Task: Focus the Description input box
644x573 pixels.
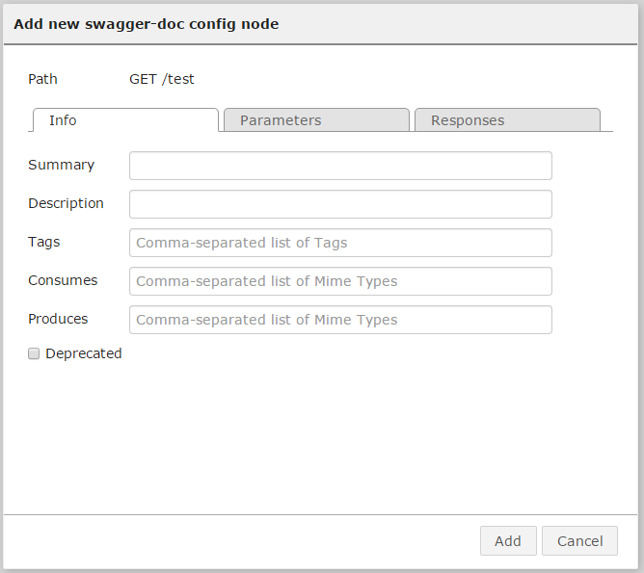Action: click(x=340, y=204)
